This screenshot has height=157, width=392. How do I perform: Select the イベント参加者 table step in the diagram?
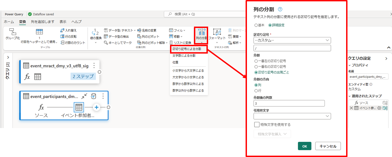tap(79, 107)
